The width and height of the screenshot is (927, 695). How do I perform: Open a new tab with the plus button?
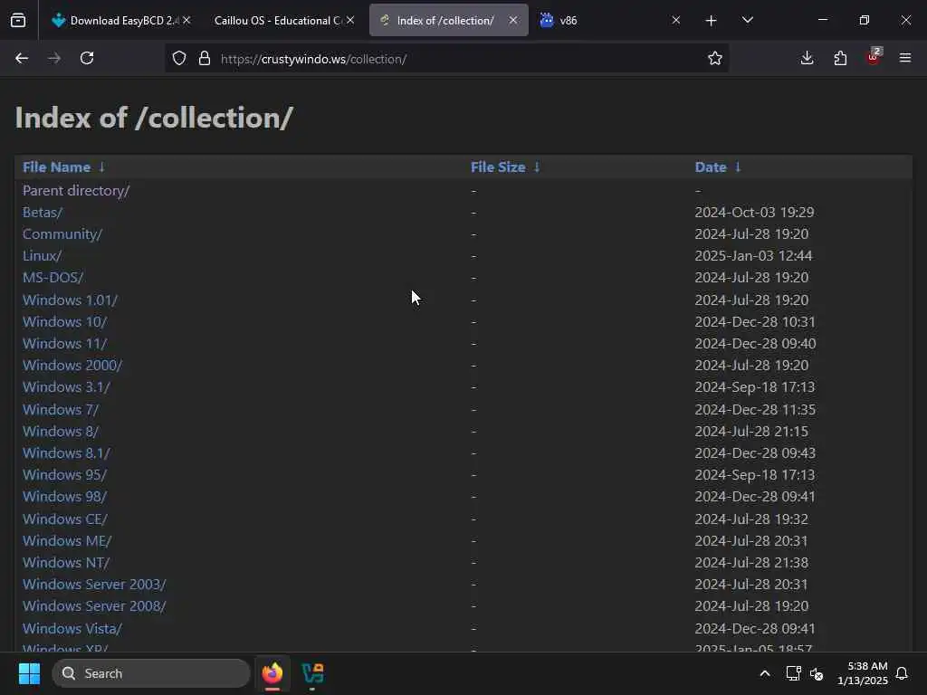coord(712,21)
